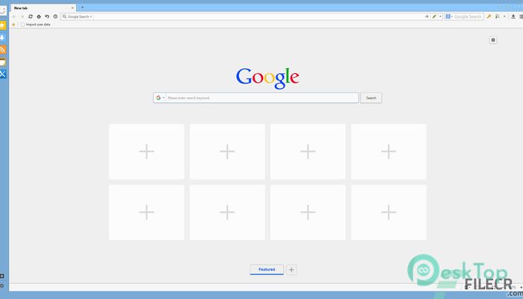This screenshot has width=523, height=299.
Task: Open the sidebar settings gear at bottom
Action: point(1,286)
